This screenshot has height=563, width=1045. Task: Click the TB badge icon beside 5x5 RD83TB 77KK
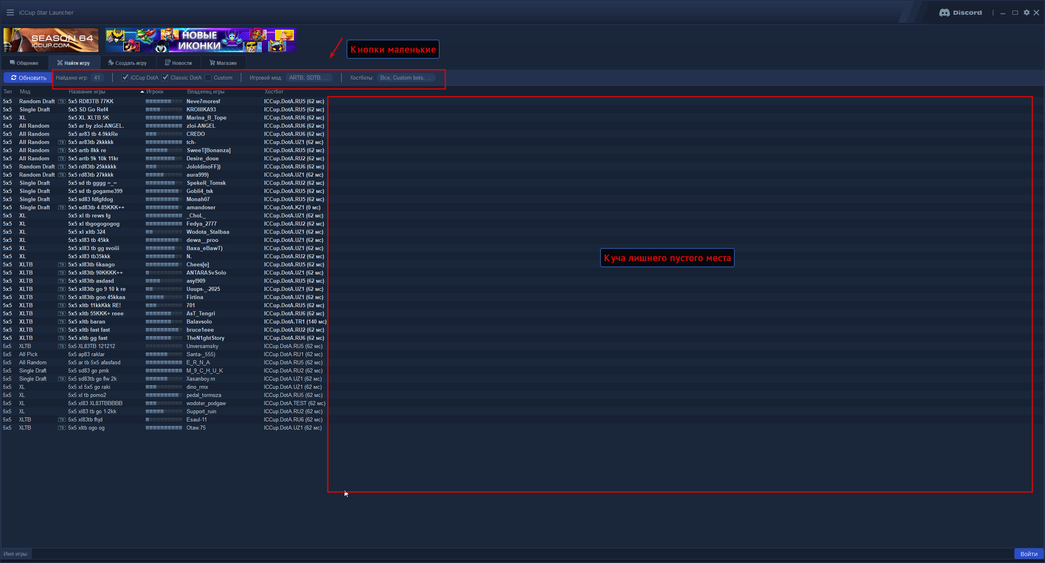tap(62, 102)
